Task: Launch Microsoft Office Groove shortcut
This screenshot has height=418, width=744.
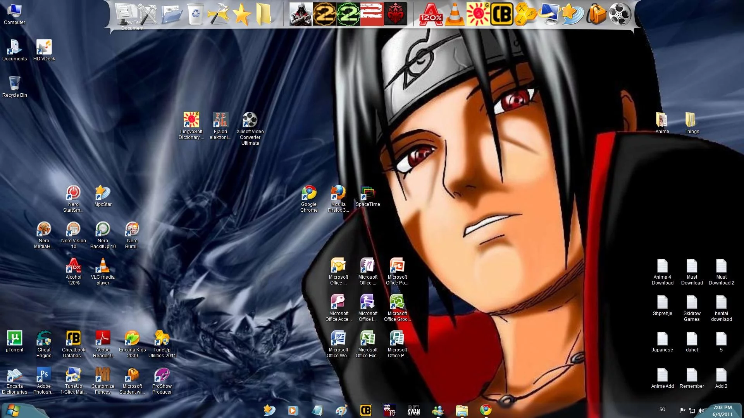Action: 397,308
